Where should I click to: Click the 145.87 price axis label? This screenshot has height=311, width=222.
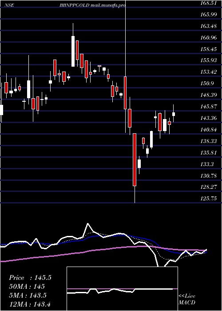tap(209, 107)
